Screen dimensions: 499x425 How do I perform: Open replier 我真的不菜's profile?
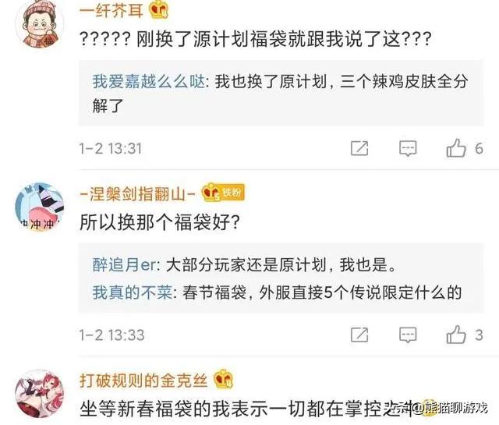click(133, 292)
